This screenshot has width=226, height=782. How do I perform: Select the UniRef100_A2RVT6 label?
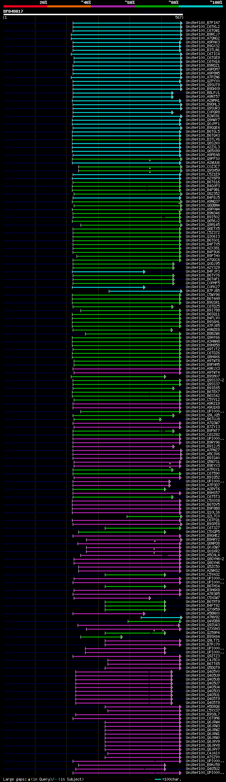203,489
